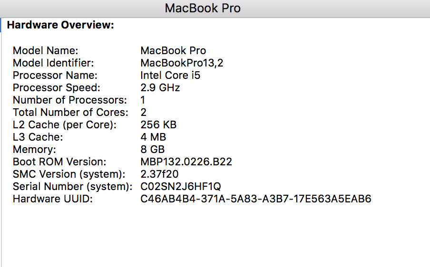Screen dimensions: 430x267
Task: Select the Hardware UUID value
Action: [x=256, y=199]
